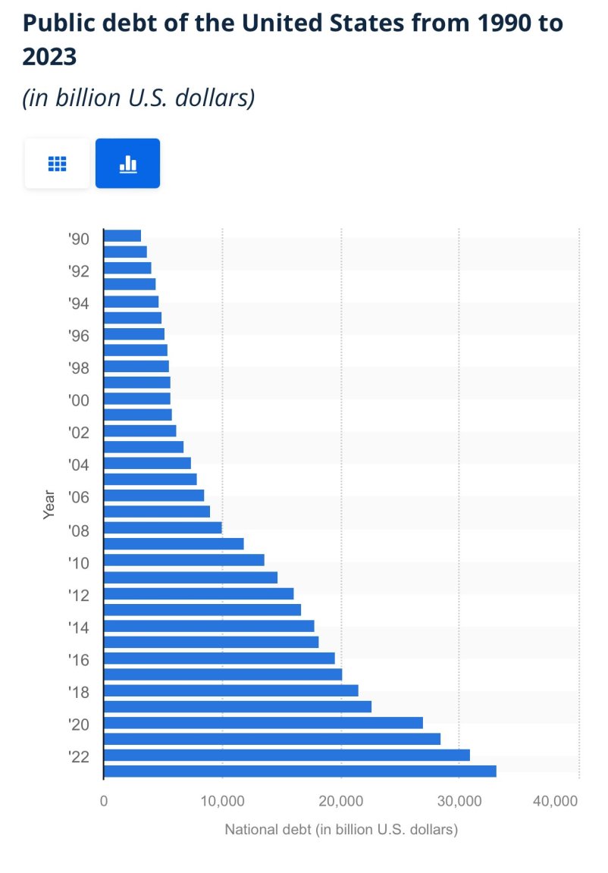608x873 pixels.
Task: Click the 1990 debt bar
Action: click(x=122, y=236)
